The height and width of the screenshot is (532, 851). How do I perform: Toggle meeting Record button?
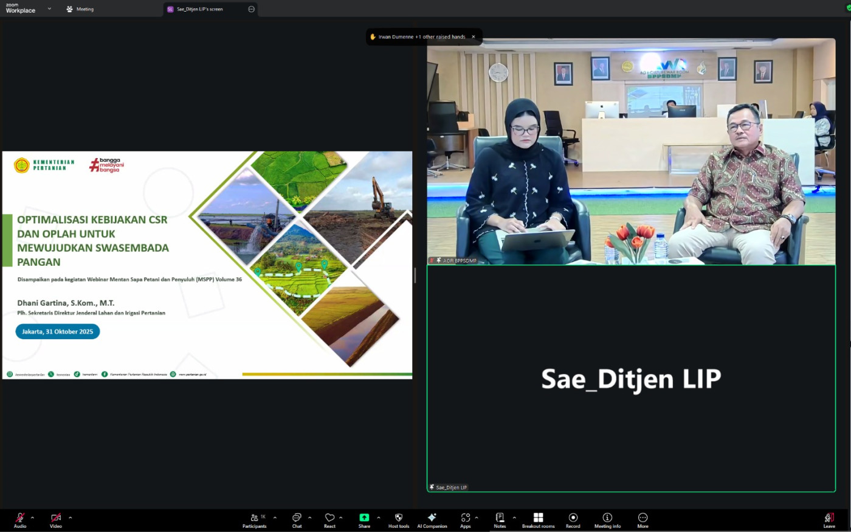(573, 519)
